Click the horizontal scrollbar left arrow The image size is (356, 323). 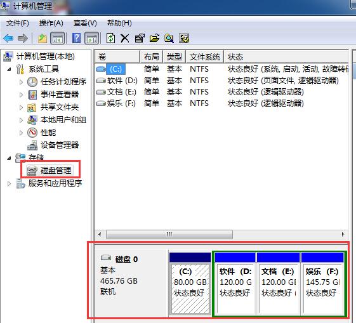click(100, 234)
